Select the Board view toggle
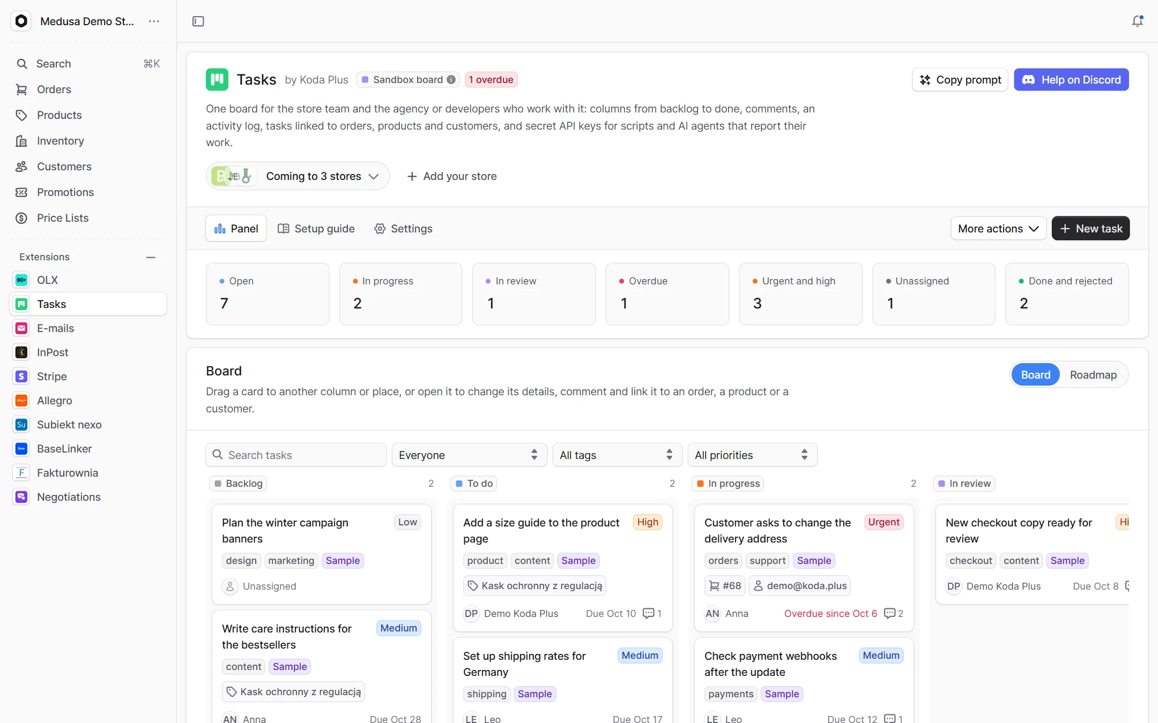1158x723 pixels. coord(1036,375)
